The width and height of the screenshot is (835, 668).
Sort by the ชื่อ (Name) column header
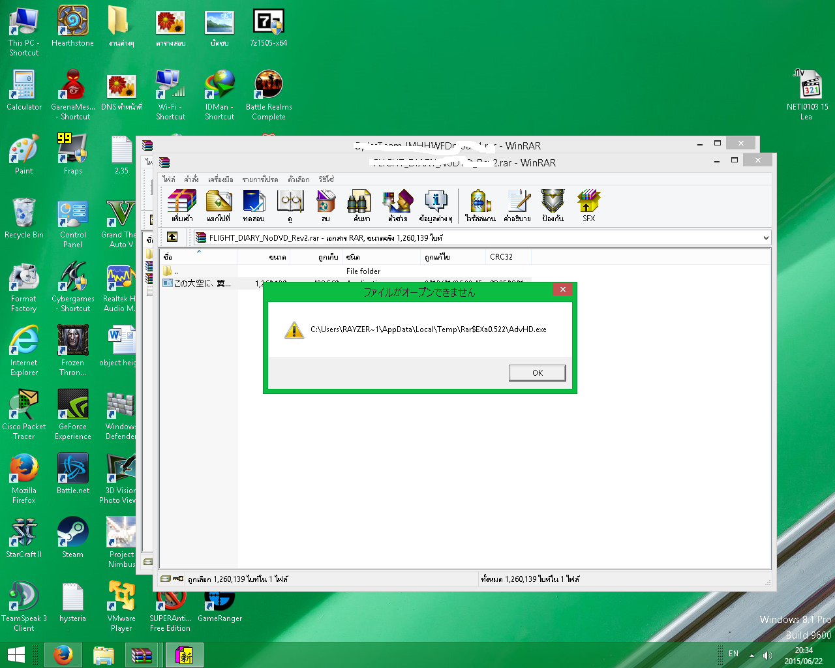pyautogui.click(x=198, y=257)
